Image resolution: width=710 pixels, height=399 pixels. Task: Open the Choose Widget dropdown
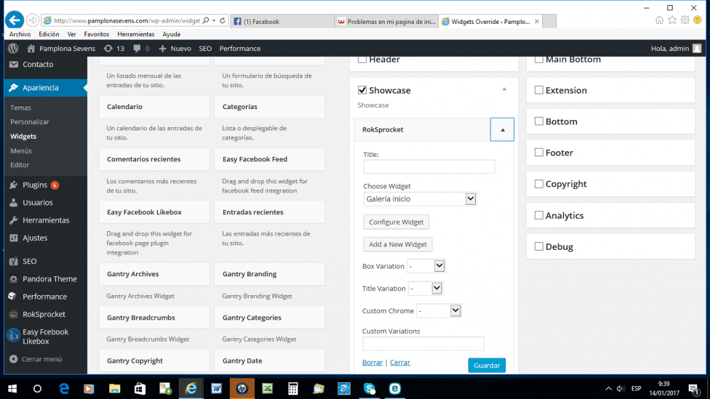point(420,199)
